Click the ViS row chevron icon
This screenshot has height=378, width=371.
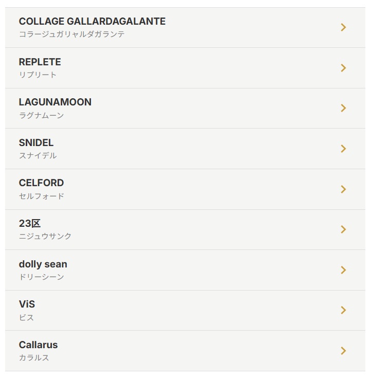point(343,310)
